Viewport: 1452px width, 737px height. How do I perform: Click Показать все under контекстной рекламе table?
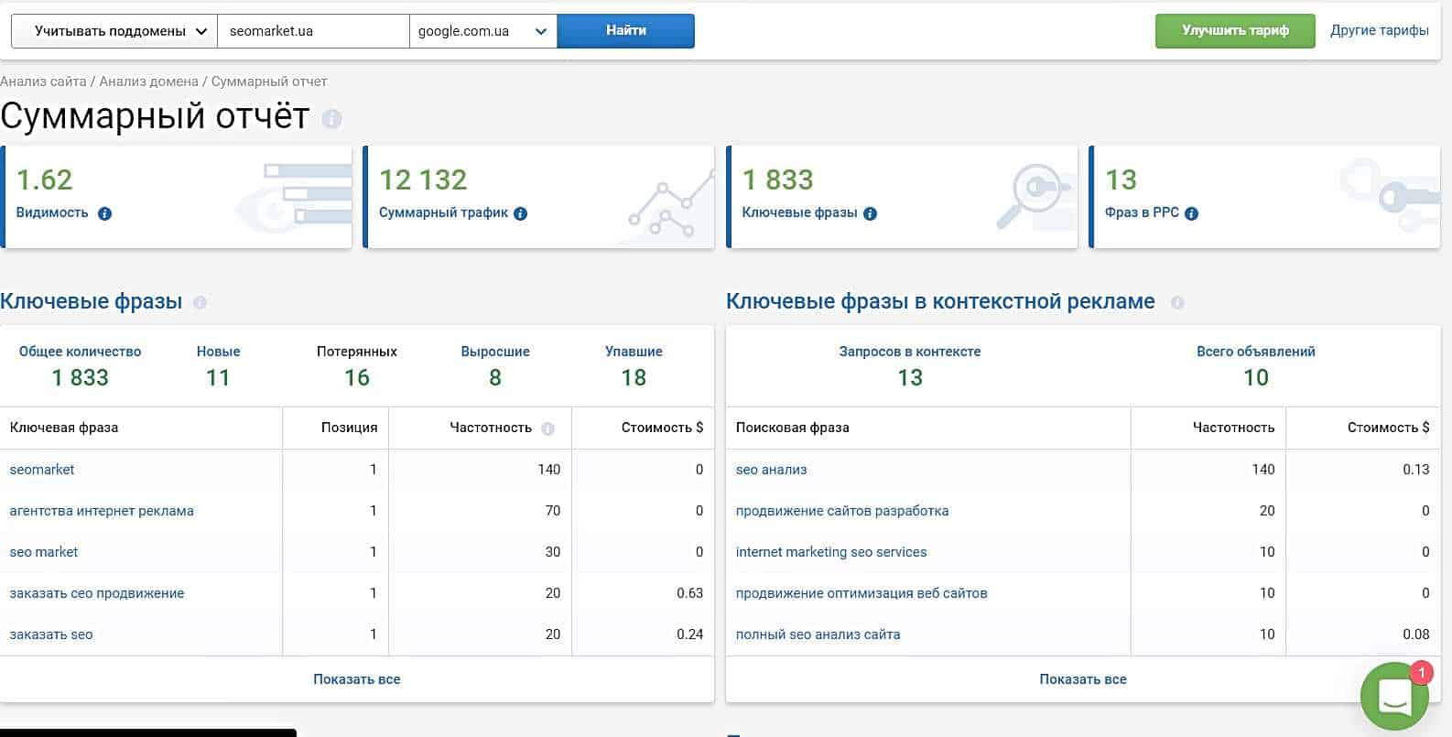tap(1083, 679)
